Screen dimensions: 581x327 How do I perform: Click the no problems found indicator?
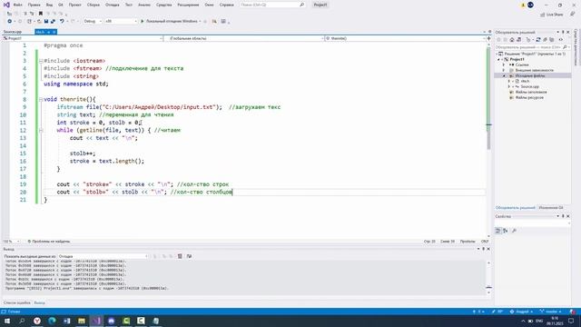[x=49, y=242]
